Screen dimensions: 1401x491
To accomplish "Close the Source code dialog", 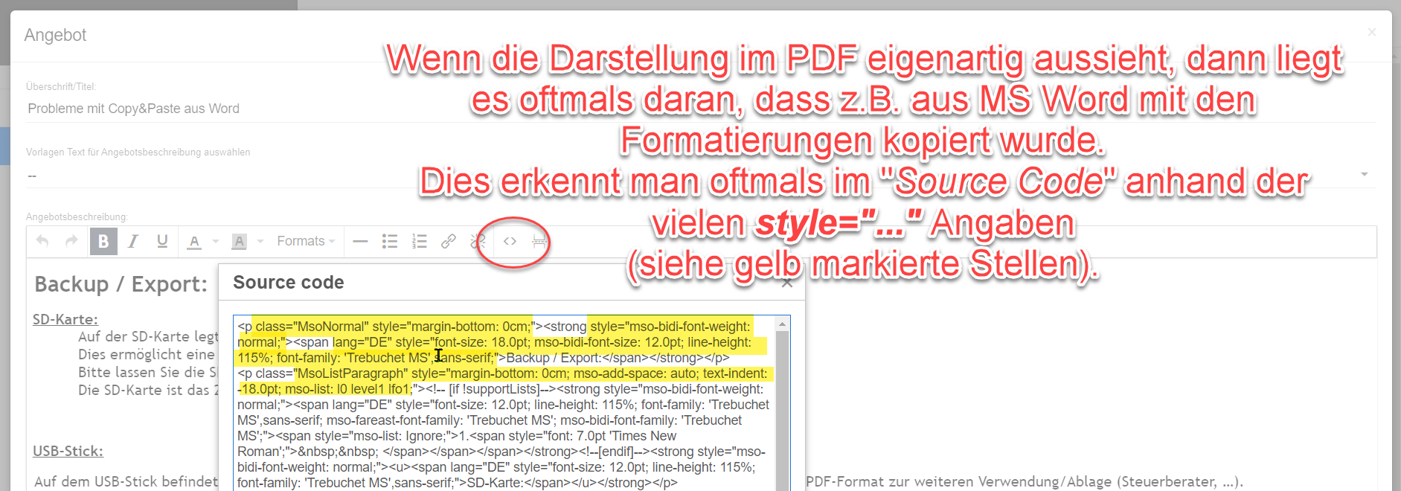I will pyautogui.click(x=787, y=283).
